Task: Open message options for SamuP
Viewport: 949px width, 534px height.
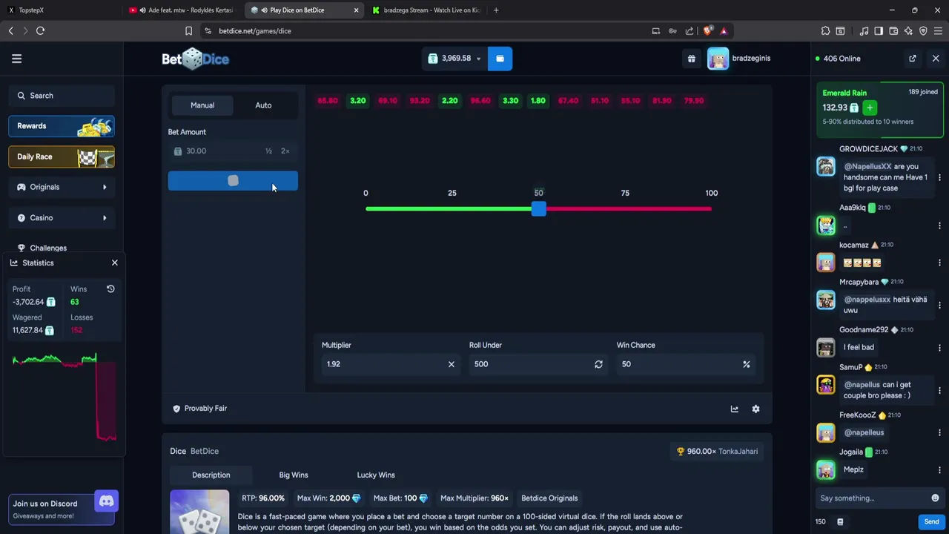Action: (939, 390)
